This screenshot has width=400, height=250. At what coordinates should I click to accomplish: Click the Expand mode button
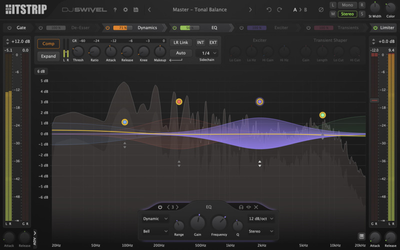coord(48,56)
